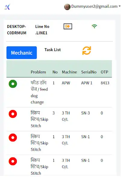Screen dimensions: 121x177
Task: Click the green Wi-Fi status icon
Action: tap(94, 26)
